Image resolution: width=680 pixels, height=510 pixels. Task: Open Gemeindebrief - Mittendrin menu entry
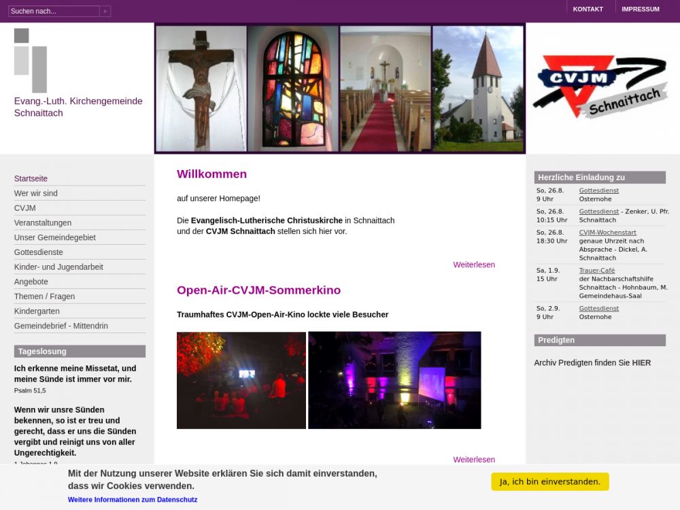(x=61, y=326)
